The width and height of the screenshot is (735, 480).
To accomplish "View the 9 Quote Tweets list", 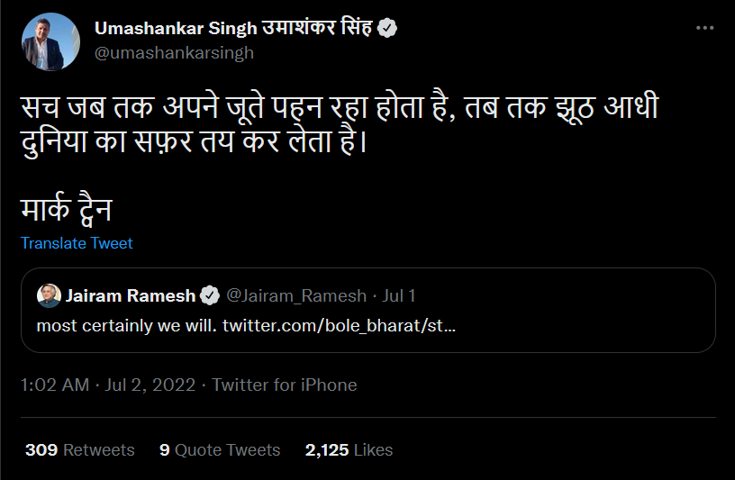I will click(220, 450).
